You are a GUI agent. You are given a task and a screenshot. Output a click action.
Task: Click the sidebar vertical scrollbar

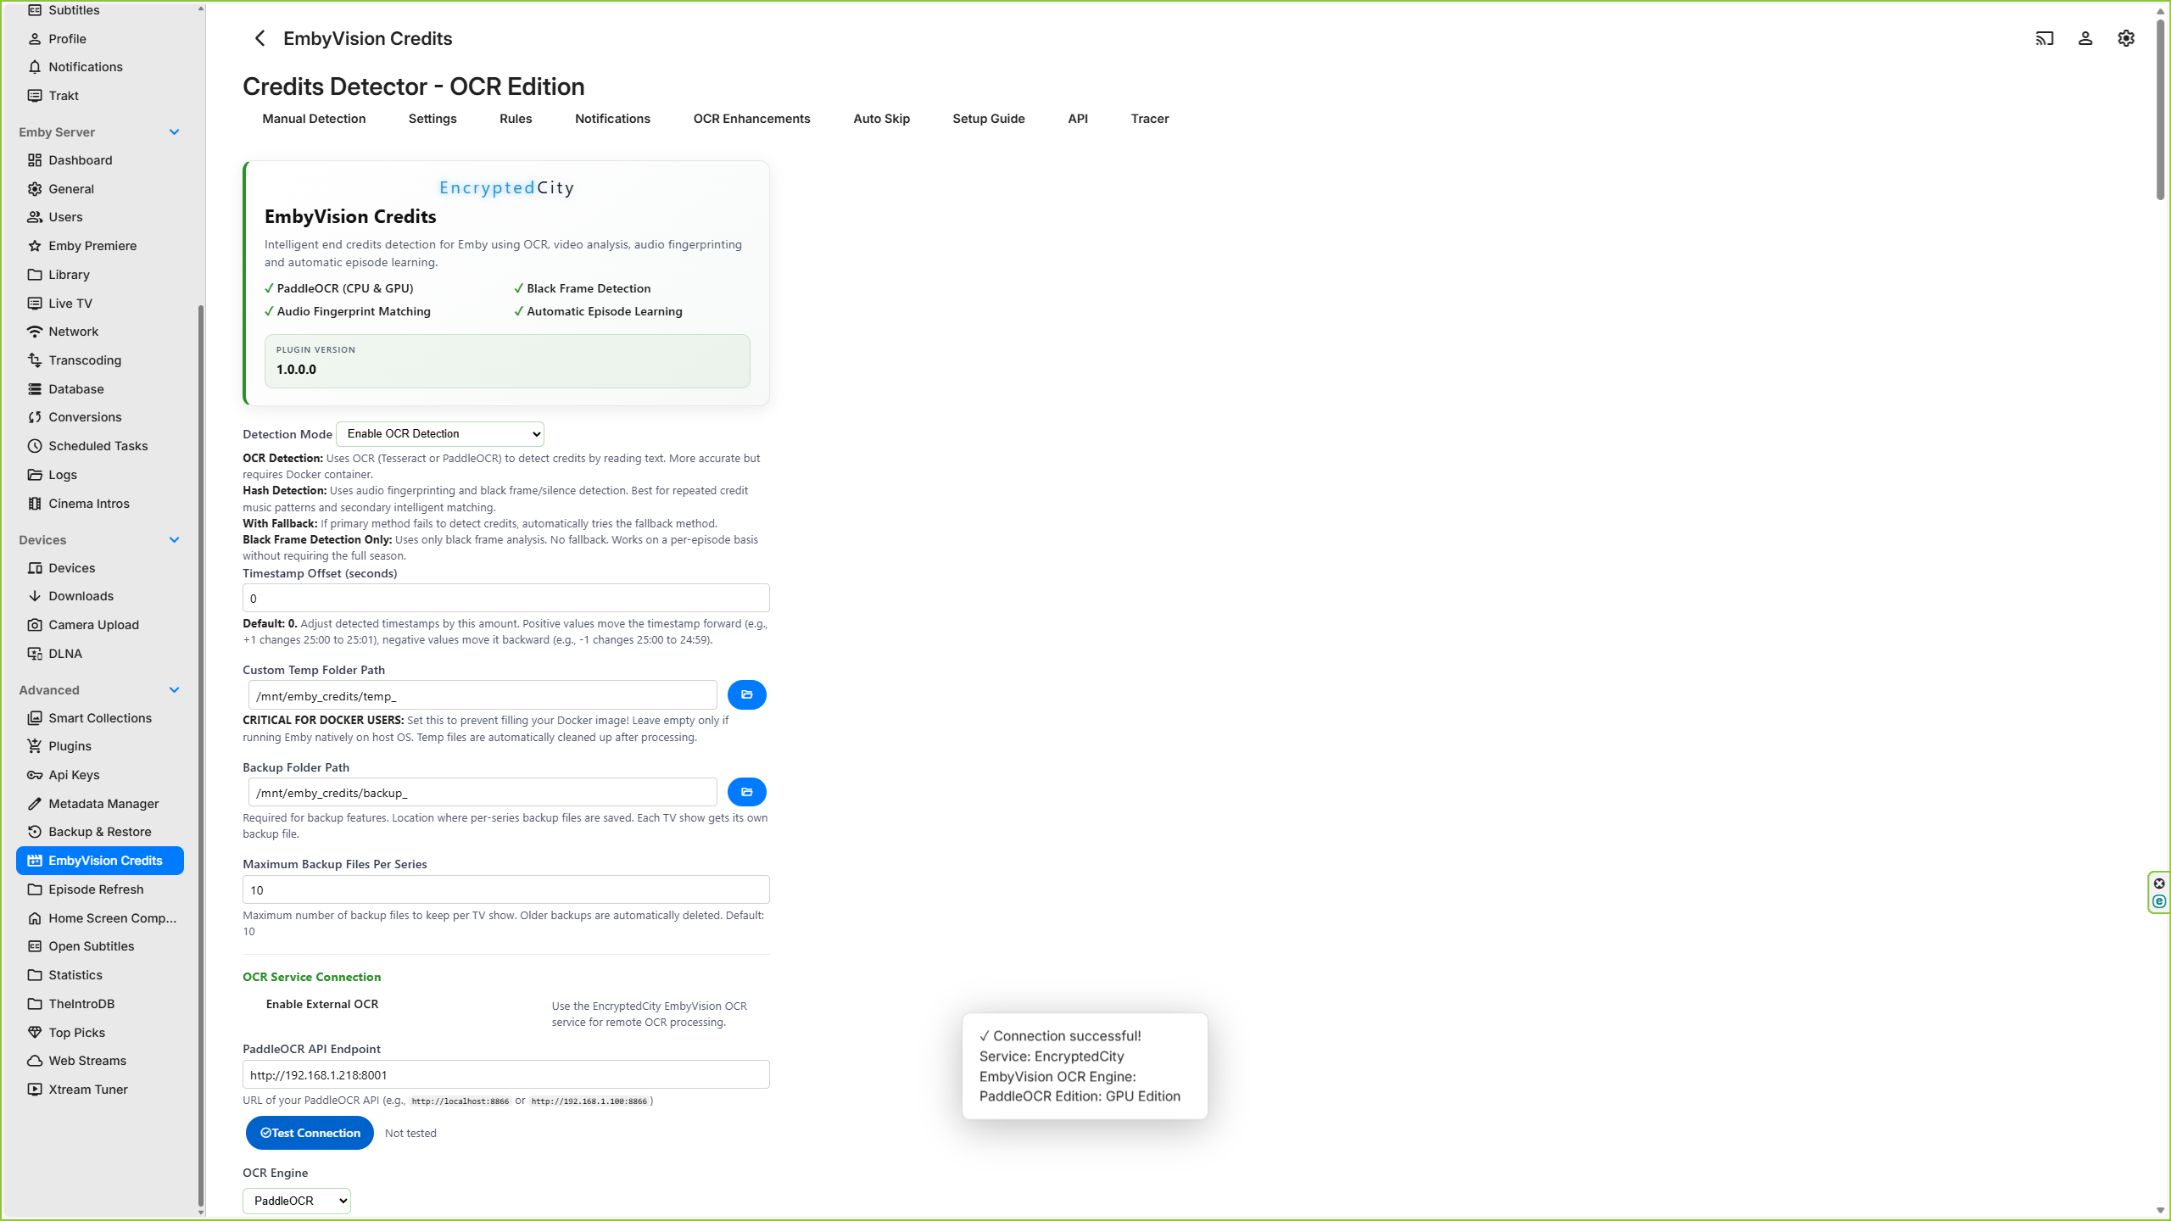point(201,755)
